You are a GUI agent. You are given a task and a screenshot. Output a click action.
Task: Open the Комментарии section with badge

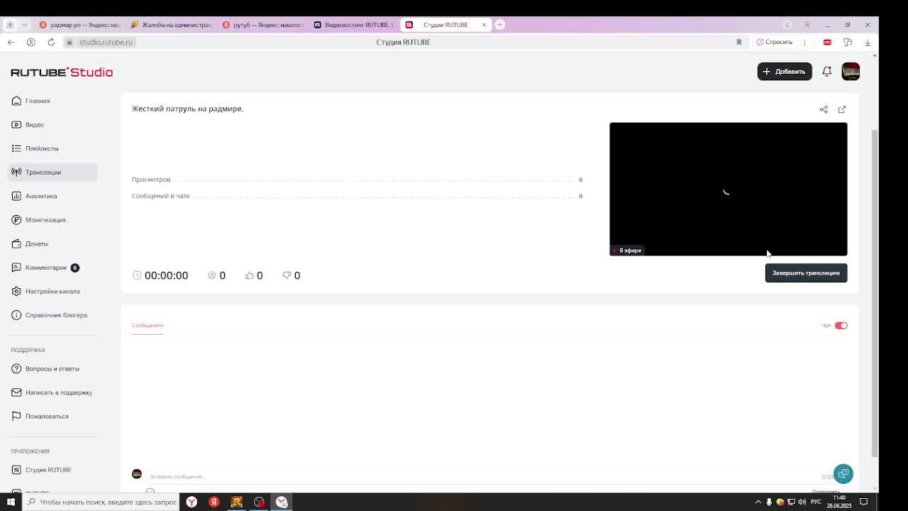click(x=46, y=268)
